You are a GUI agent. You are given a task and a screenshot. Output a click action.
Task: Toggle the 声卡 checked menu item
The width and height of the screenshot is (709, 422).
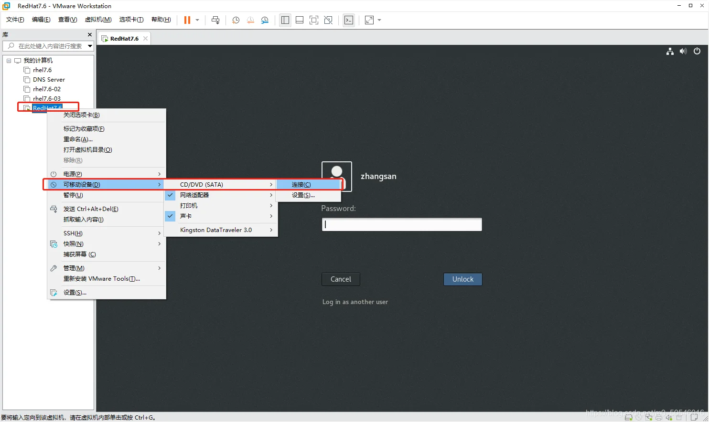point(221,216)
